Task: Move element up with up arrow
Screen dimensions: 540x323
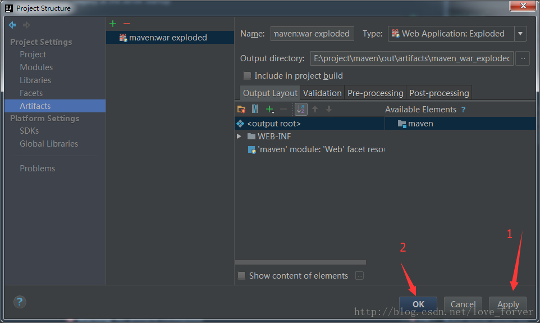Action: pos(315,110)
